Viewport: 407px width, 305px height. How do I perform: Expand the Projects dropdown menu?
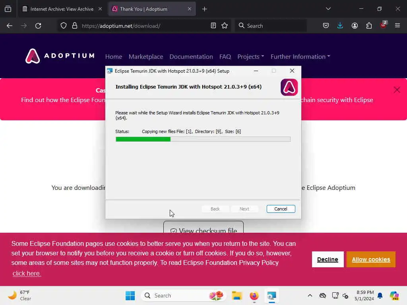click(x=250, y=56)
